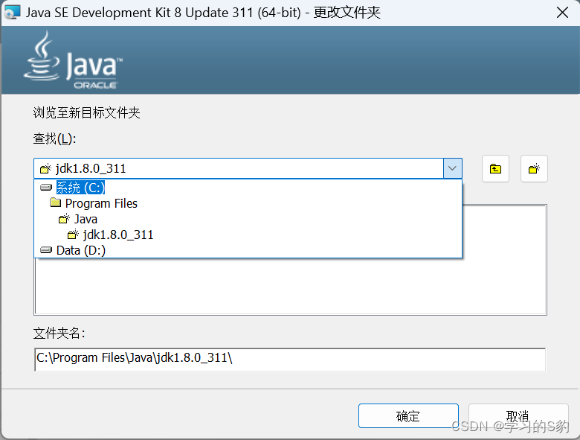
Task: Click the D: drive icon in dropdown list
Action: (x=46, y=251)
